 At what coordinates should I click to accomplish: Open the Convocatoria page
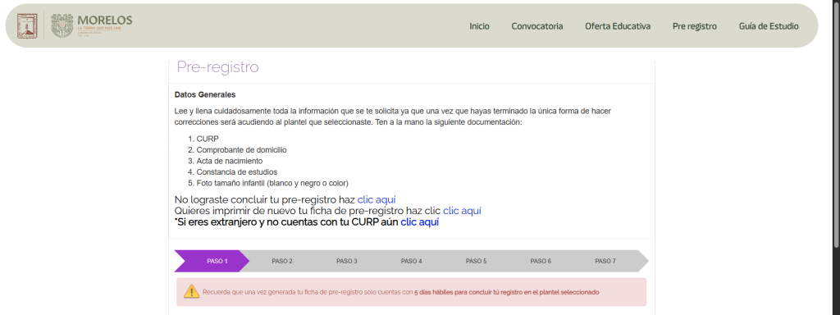(x=536, y=26)
